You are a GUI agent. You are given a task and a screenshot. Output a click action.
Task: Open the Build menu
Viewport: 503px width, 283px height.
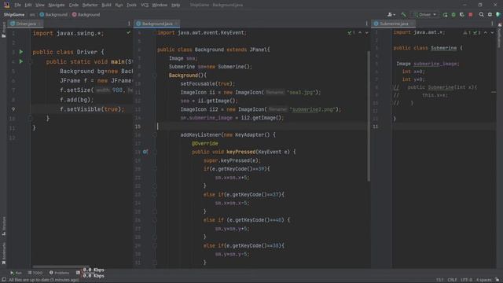click(106, 6)
